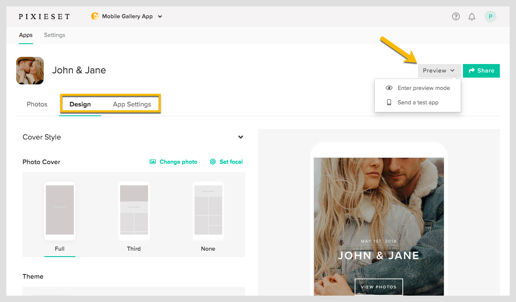The width and height of the screenshot is (516, 302).
Task: Select the Full cover layout thumbnail
Action: [x=60, y=211]
